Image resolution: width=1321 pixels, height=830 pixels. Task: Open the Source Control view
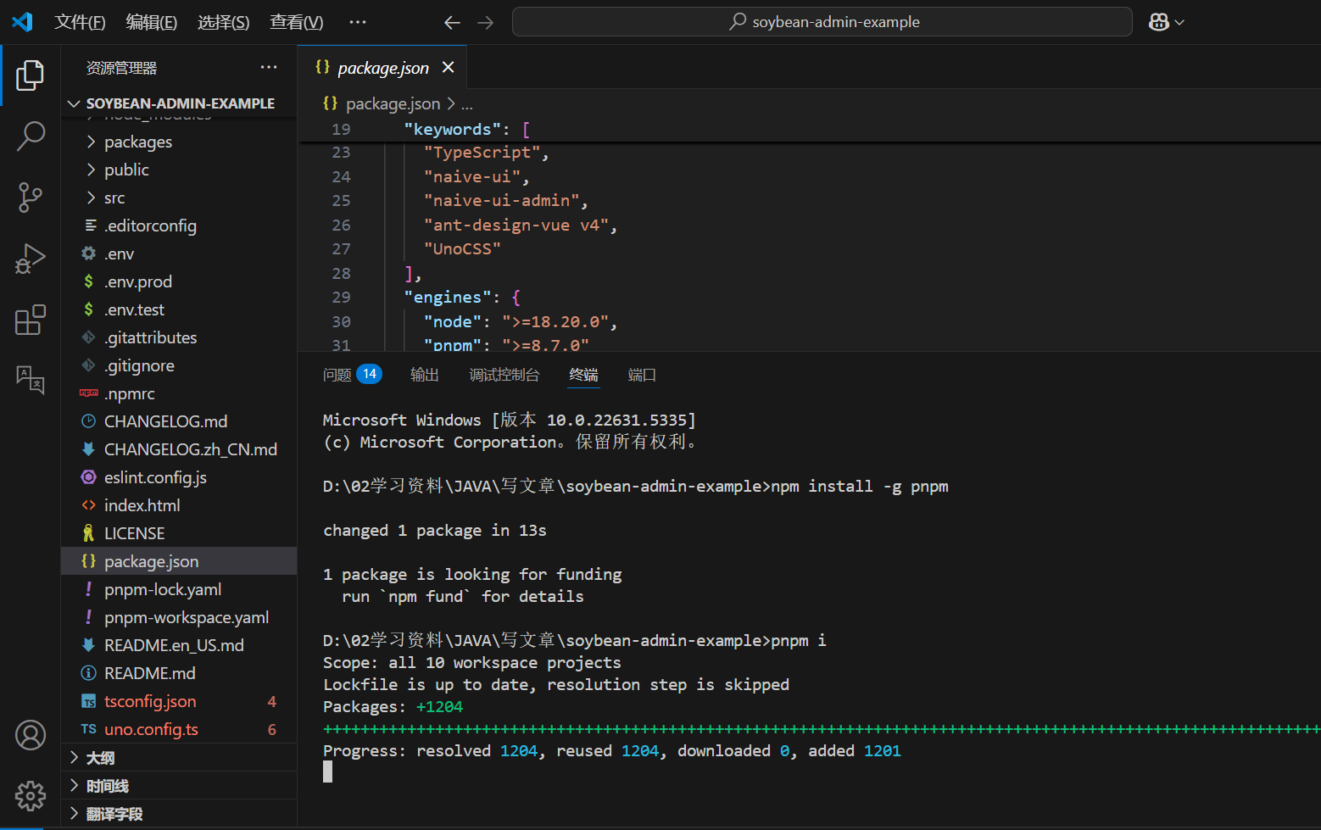coord(31,197)
